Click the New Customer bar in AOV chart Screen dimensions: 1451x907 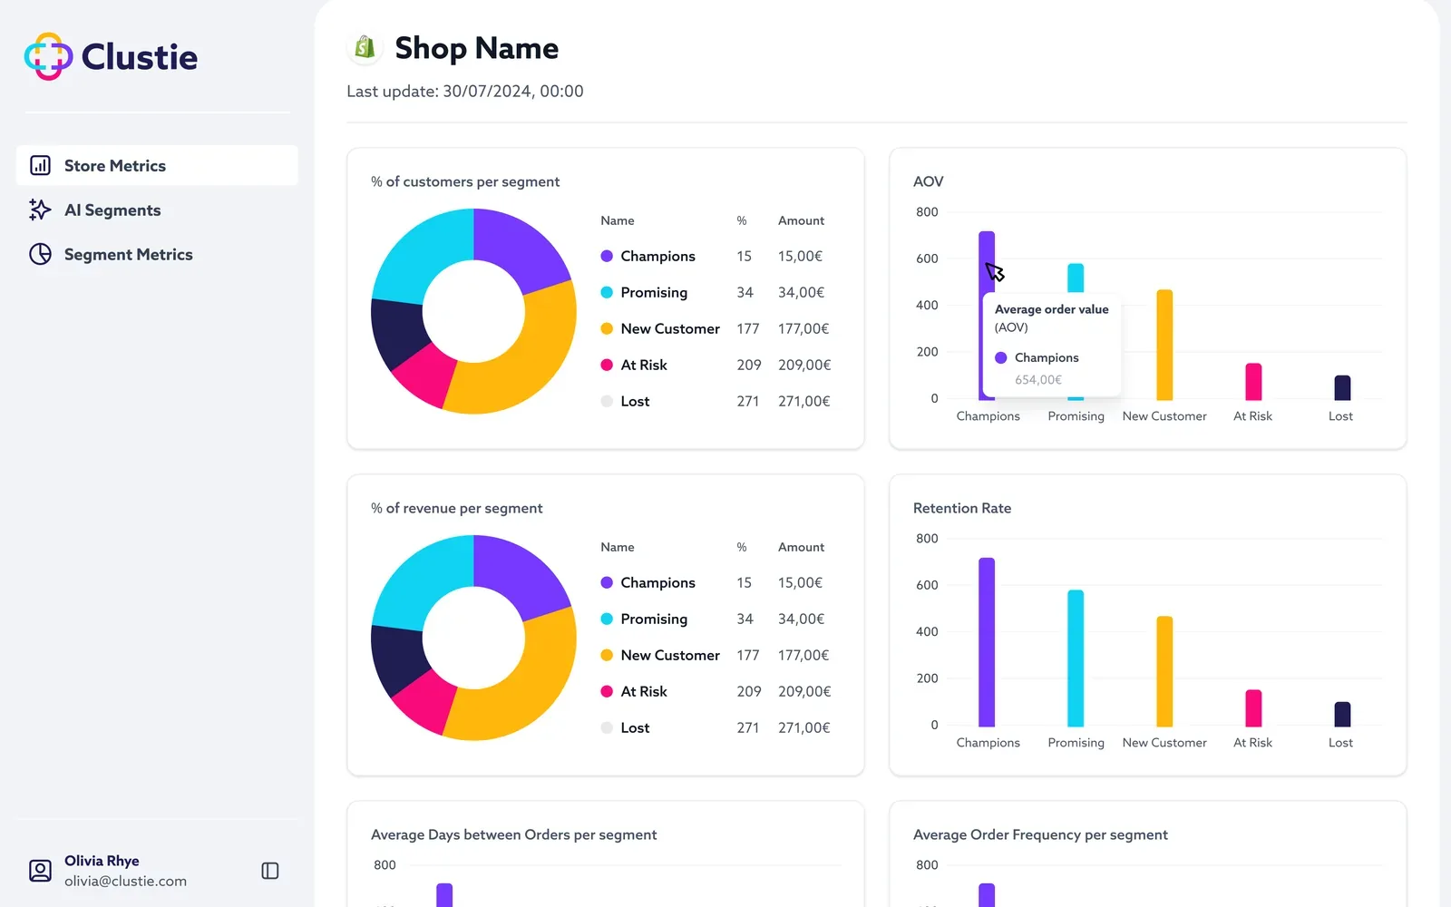(1164, 345)
